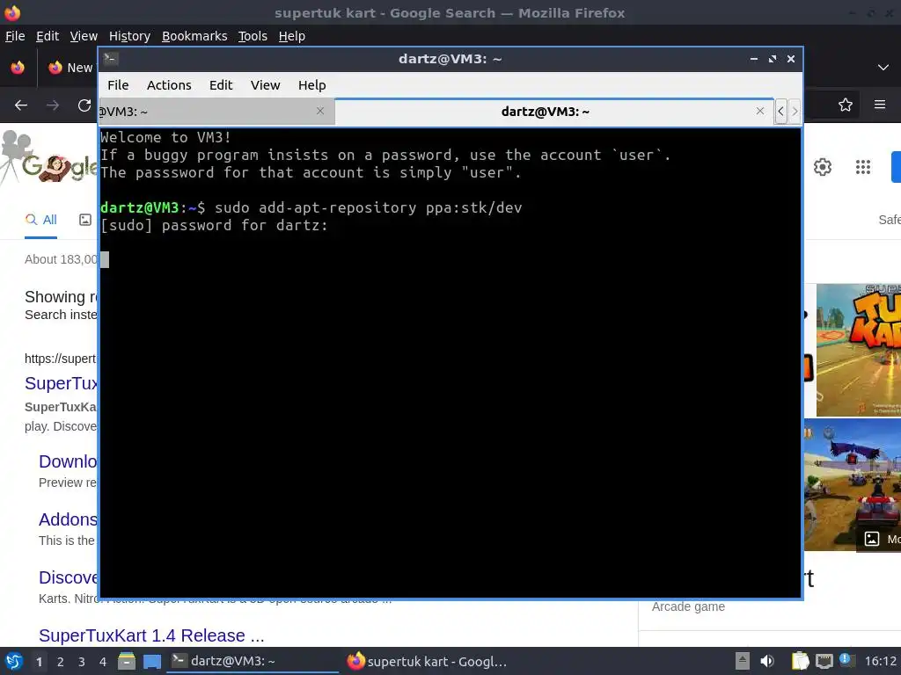The height and width of the screenshot is (675, 901).
Task: Open the terminal Actions menu
Action: pyautogui.click(x=169, y=85)
